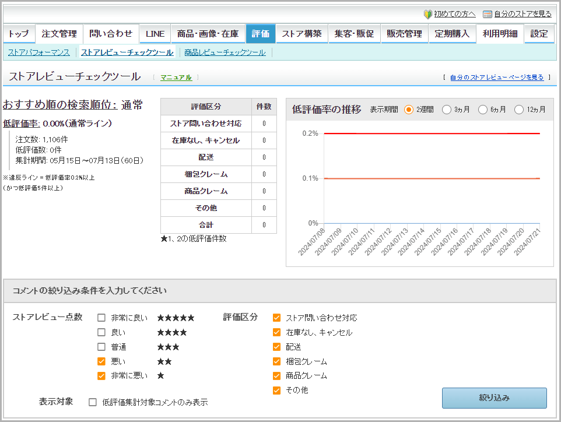The width and height of the screenshot is (561, 422).
Task: Click 2024/07/08 chart date label
Action: (x=311, y=242)
